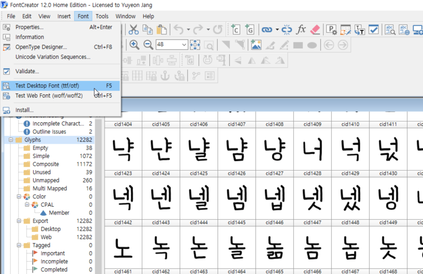Viewport: 423px width, 274px height.
Task: Open the Redo history dropdown arrow
Action: 208,30
